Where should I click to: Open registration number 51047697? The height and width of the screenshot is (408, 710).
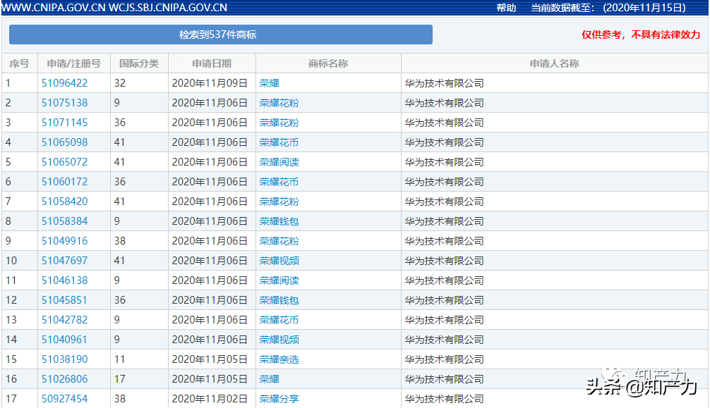(64, 261)
